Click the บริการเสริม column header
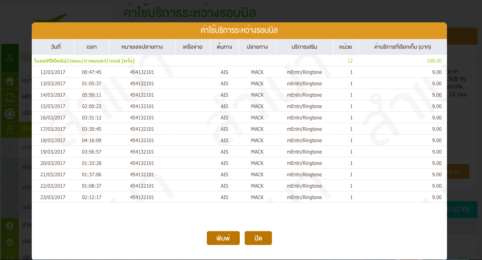This screenshot has width=482, height=260. point(305,47)
